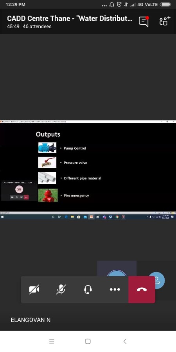176x352 pixels.
Task: Tap the Android home button
Action: click(x=88, y=341)
